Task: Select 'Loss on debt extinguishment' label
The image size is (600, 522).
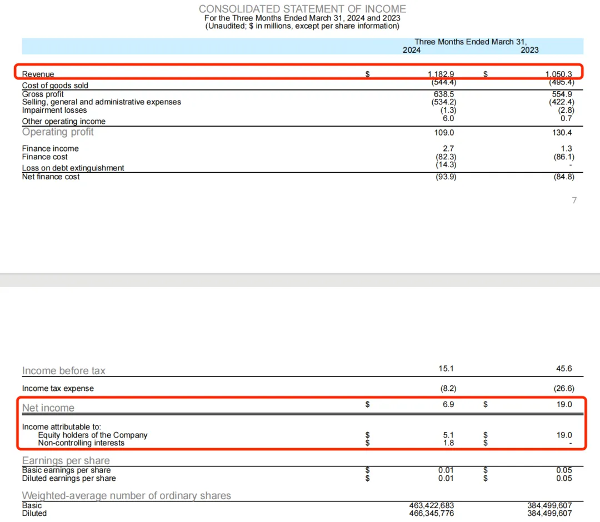Action: point(73,168)
